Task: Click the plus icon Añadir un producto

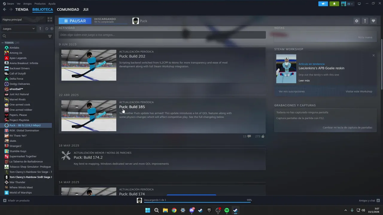Action: (x=4, y=200)
